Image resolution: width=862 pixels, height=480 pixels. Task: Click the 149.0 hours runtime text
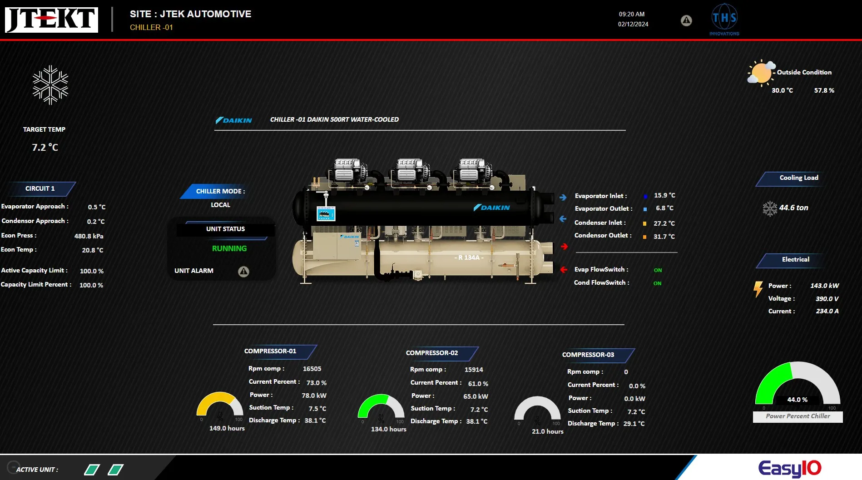[227, 429]
